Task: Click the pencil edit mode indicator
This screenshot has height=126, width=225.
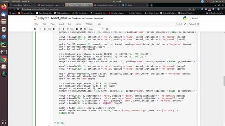Action: click(185, 24)
